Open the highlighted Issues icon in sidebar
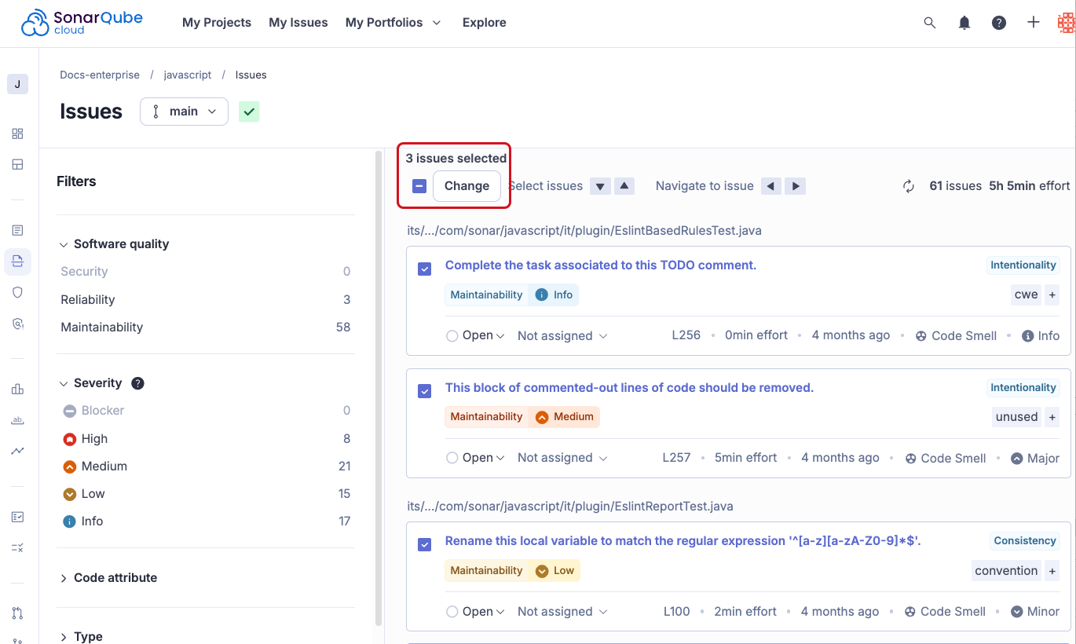This screenshot has height=644, width=1076. 17,262
